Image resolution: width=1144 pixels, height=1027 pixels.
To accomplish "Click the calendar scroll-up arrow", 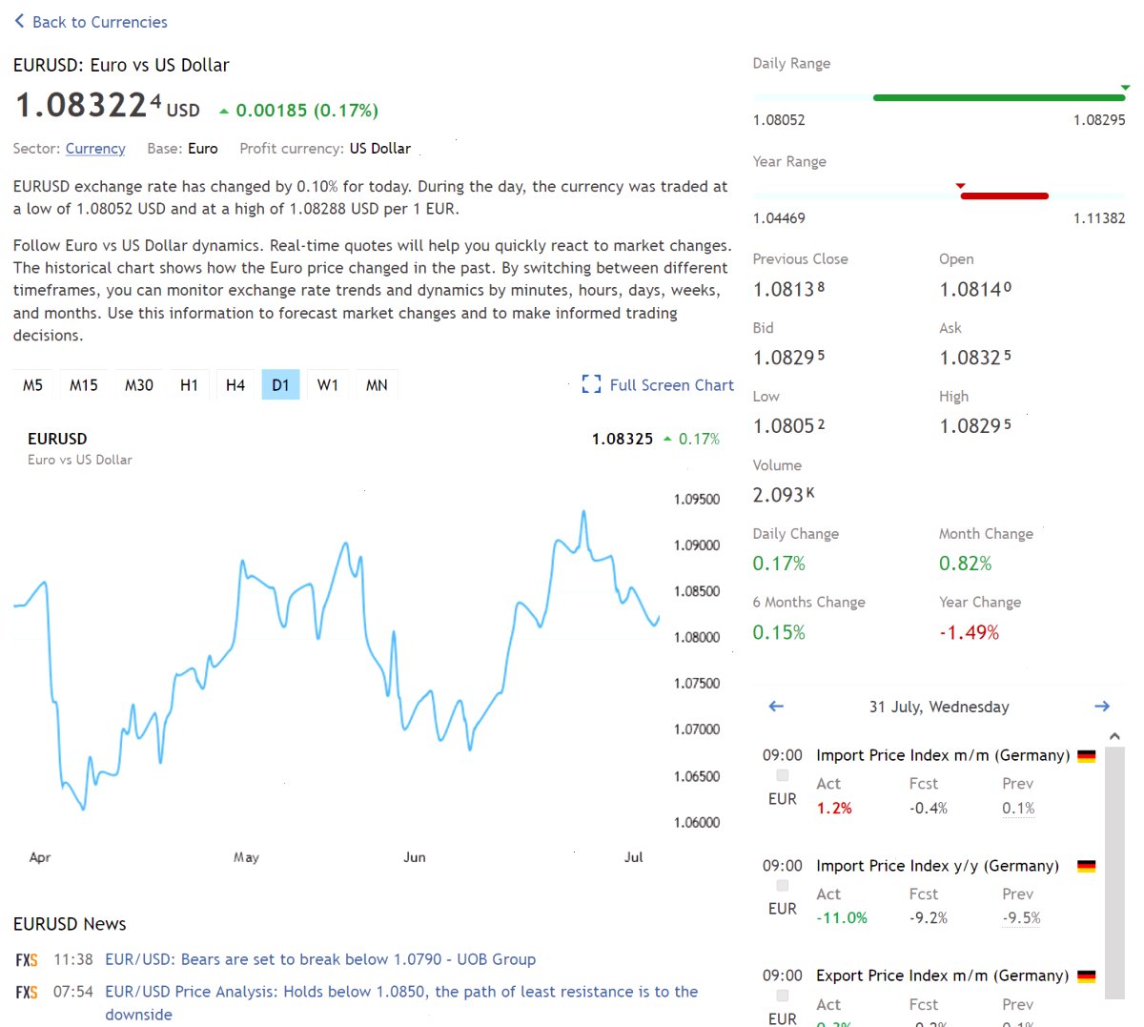I will 1114,736.
